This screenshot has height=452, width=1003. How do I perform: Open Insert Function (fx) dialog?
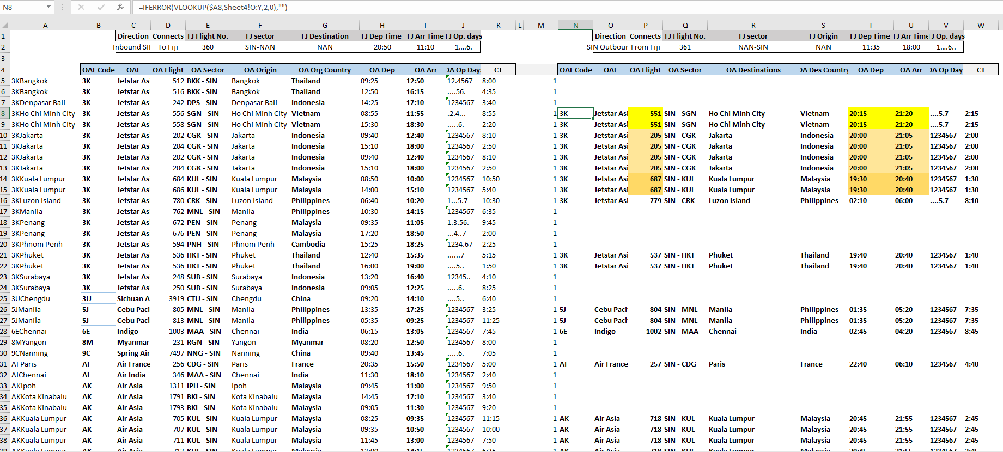click(120, 7)
